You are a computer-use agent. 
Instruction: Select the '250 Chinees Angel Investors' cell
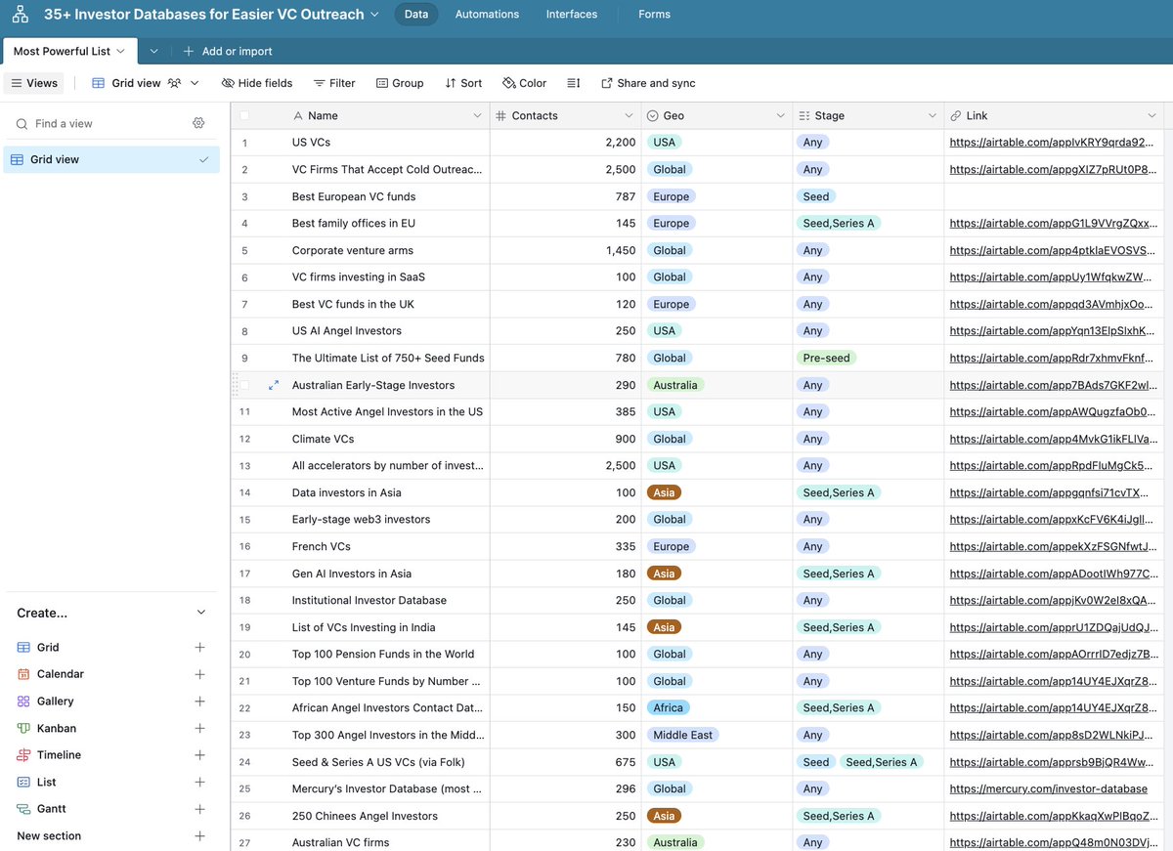tap(361, 816)
